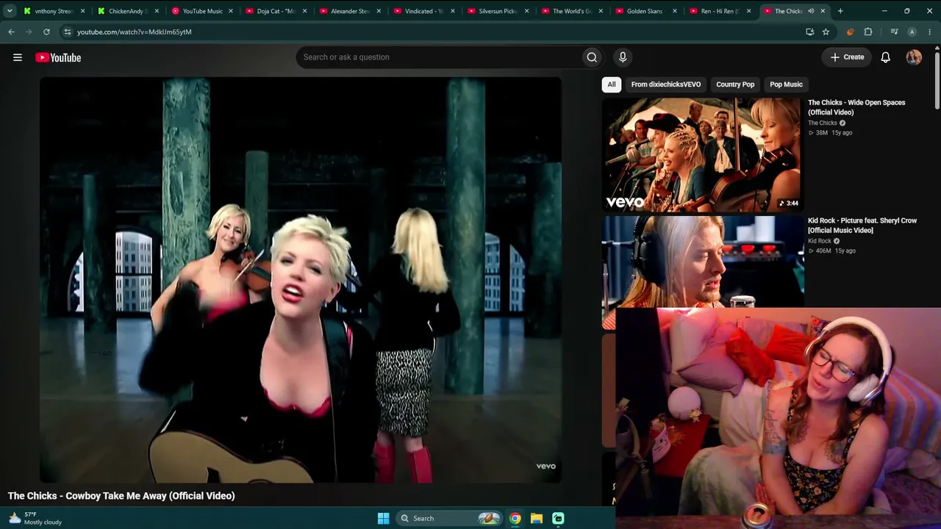Click the install app icon in address bar
941x529 pixels.
click(809, 32)
